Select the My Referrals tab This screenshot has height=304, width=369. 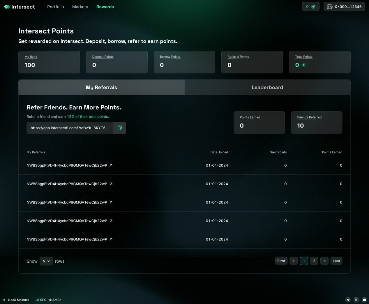(x=101, y=88)
